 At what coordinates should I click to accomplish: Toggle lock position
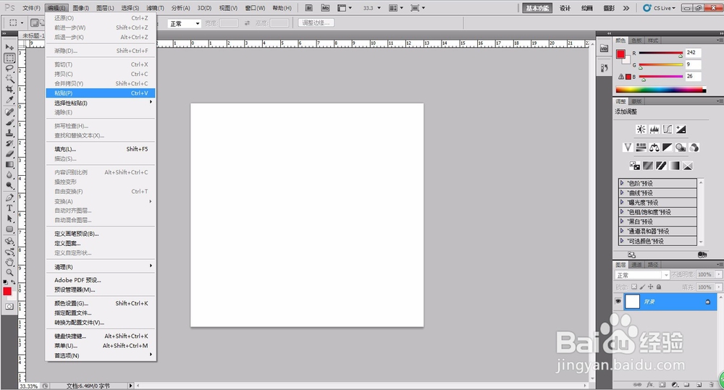[x=651, y=287]
